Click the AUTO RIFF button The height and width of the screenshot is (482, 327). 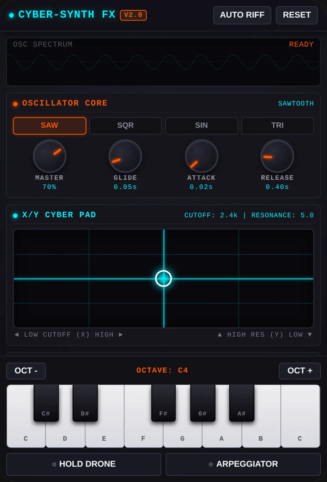242,15
